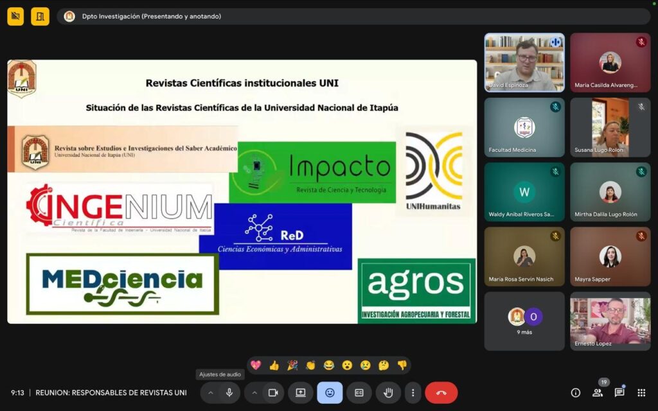658x411 pixels.
Task: Select David Espinoza's video tile
Action: (524, 62)
